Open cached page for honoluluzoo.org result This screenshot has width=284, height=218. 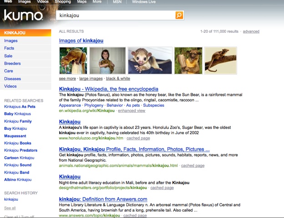click(138, 138)
